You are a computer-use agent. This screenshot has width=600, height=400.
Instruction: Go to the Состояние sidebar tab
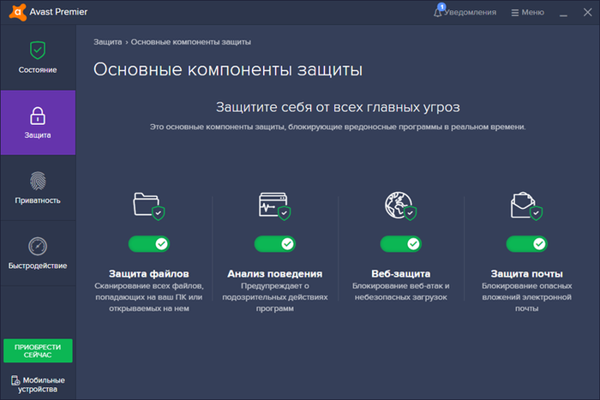(38, 57)
